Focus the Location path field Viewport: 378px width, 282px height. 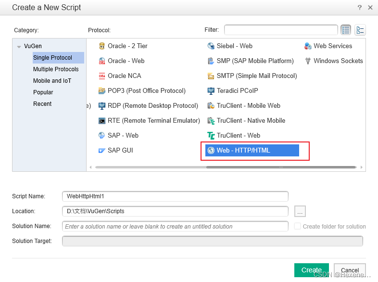(175, 211)
